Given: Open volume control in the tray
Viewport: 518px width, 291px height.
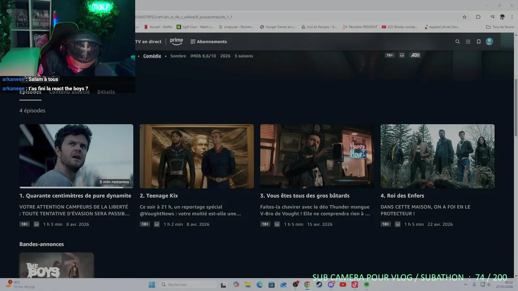Looking at the screenshot, I should (x=489, y=285).
